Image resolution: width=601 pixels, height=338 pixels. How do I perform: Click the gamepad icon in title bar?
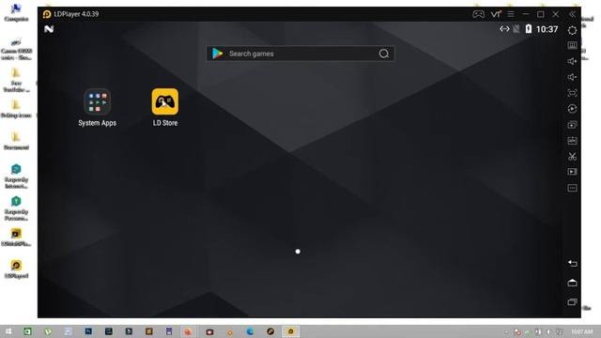coord(478,14)
